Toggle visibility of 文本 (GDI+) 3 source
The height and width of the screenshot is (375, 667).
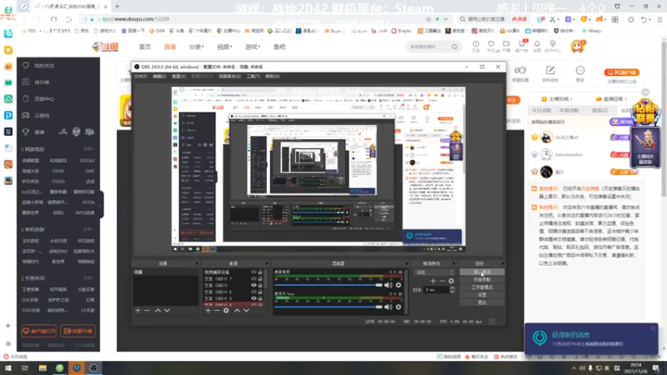point(254,298)
